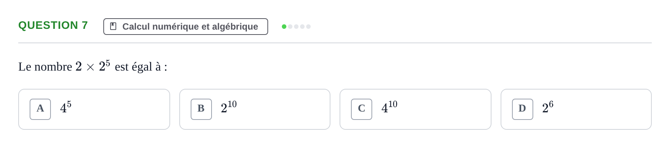Choose the letter A answer badge
This screenshot has width=670, height=148.
tap(40, 109)
